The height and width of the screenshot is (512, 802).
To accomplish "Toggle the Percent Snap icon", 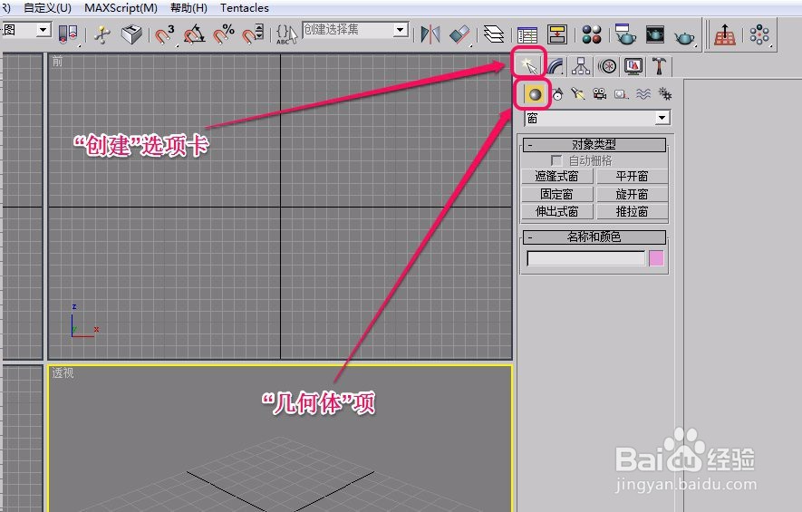I will pyautogui.click(x=224, y=34).
